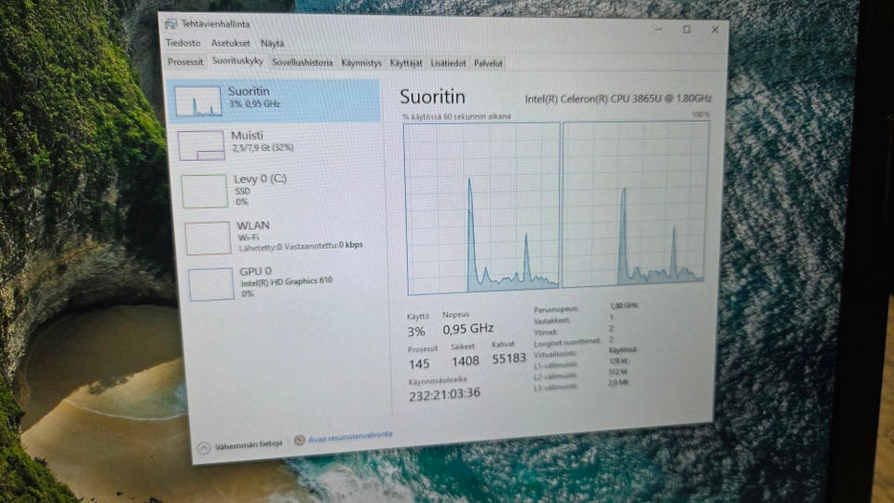Click the Suoritin sidebar label
Image resolution: width=894 pixels, height=503 pixels.
click(249, 91)
